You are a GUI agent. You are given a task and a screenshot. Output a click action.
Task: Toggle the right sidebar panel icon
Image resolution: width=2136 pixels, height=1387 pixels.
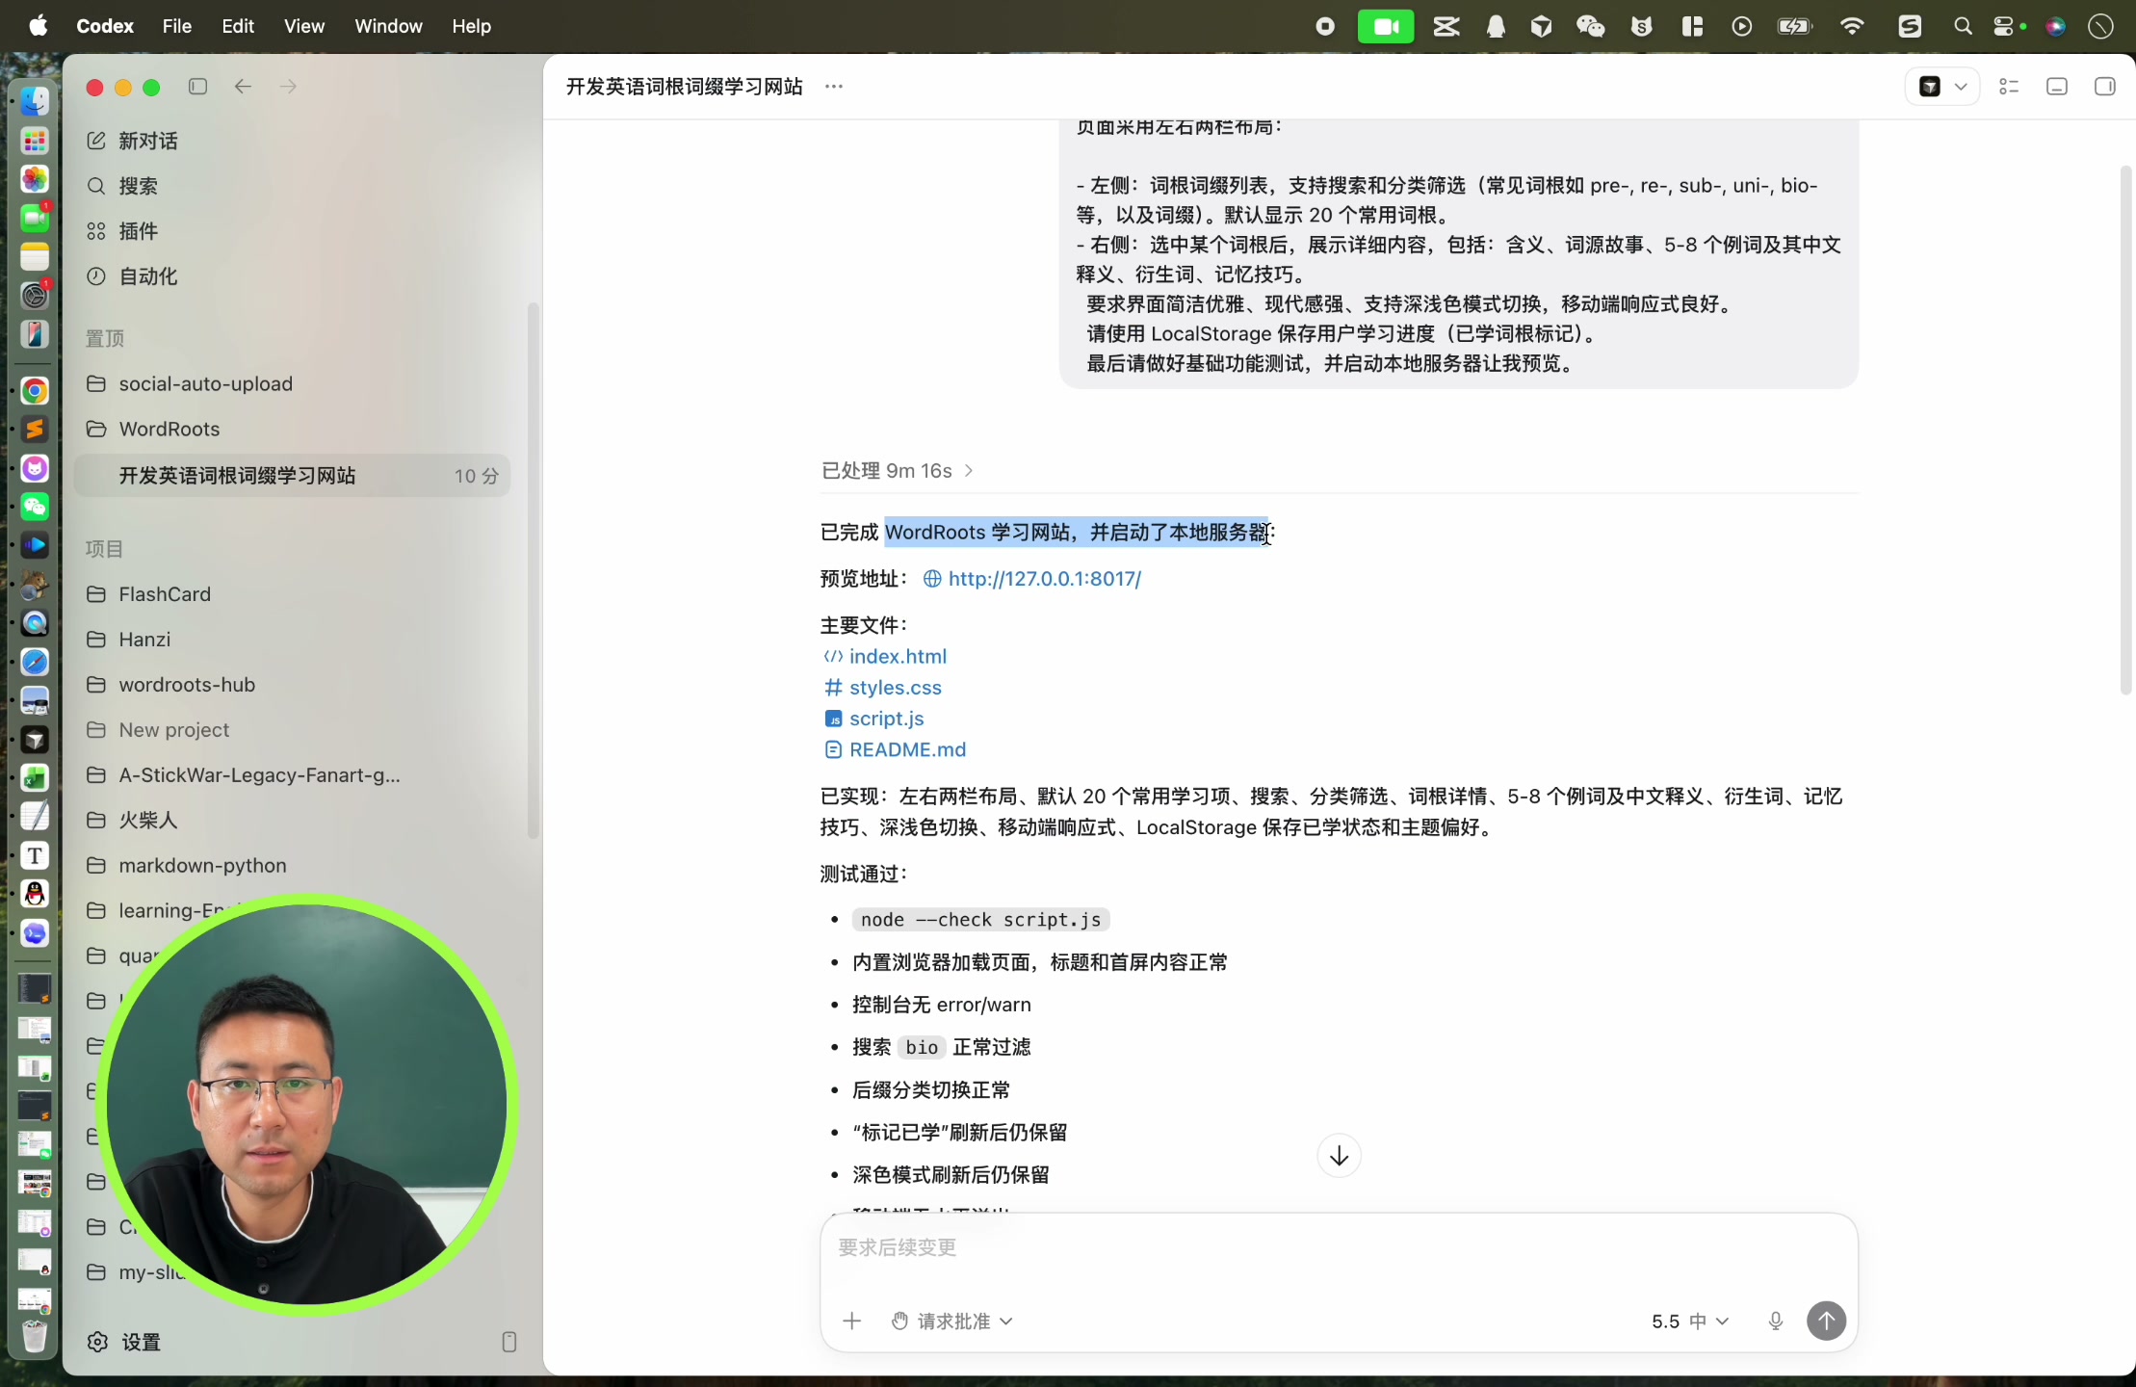[2105, 87]
